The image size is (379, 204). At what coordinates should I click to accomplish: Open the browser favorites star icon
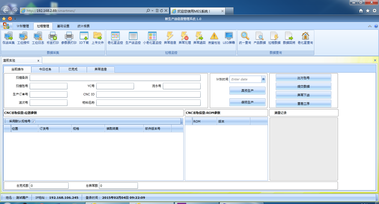[368, 11]
